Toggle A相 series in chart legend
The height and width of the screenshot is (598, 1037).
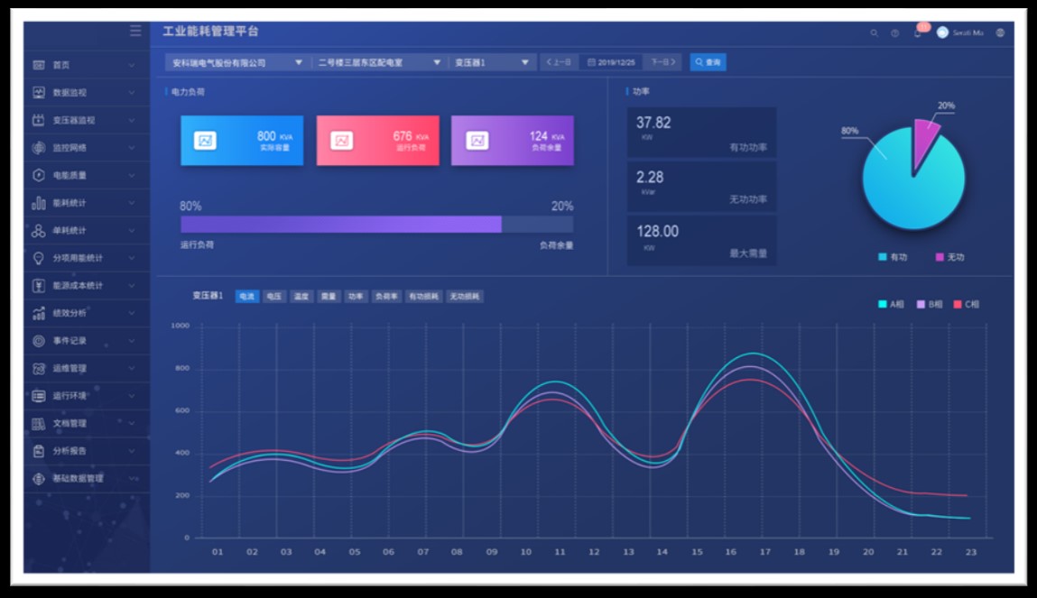891,304
